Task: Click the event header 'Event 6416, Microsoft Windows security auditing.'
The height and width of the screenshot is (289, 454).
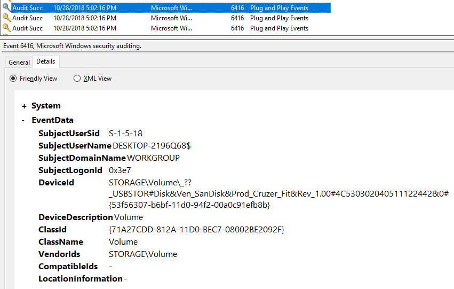Action: [x=72, y=46]
